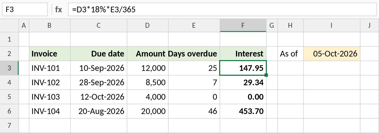Click cell INV-101
The image size is (379, 133).
click(50, 68)
